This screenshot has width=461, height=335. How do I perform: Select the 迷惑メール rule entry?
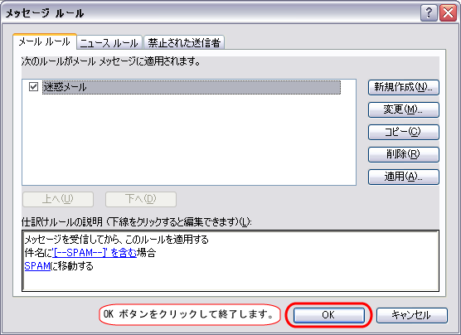[192, 87]
